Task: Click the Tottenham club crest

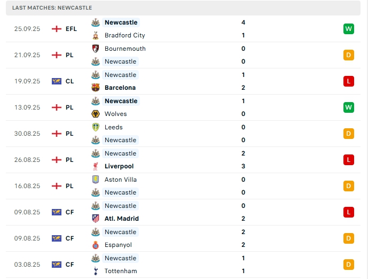Action: point(96,271)
